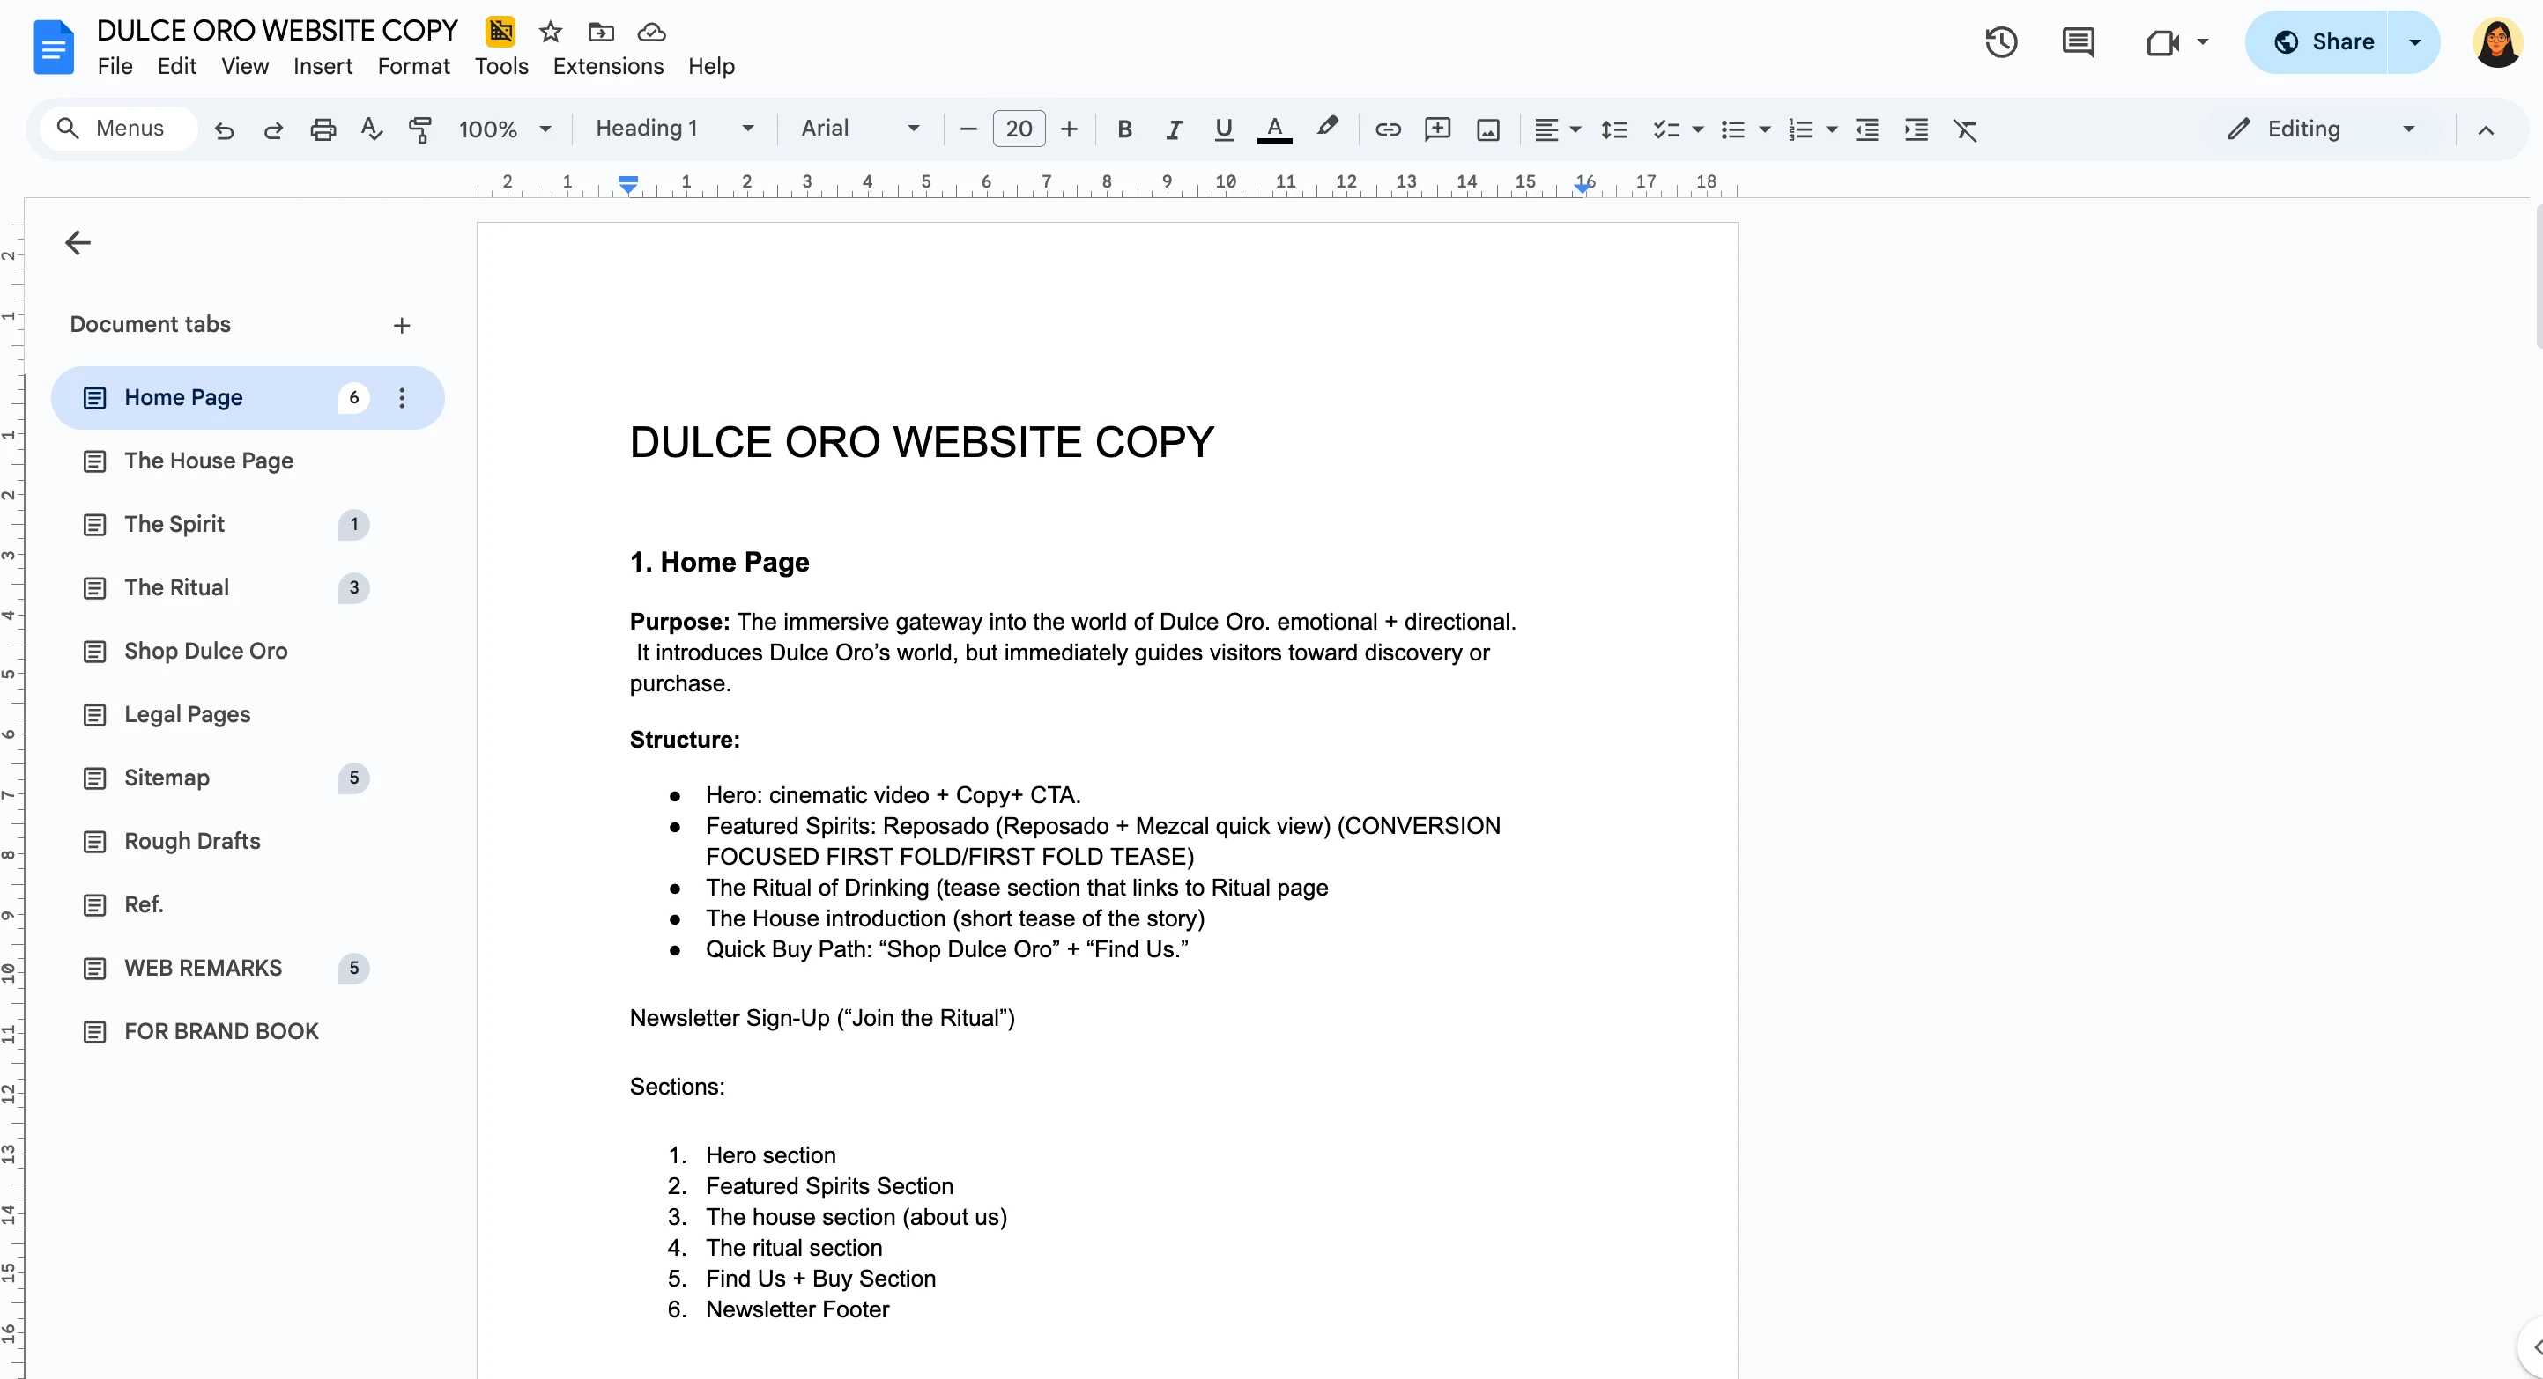Open the highlight color picker
Viewport: 2543px width, 1379px height.
(1327, 128)
